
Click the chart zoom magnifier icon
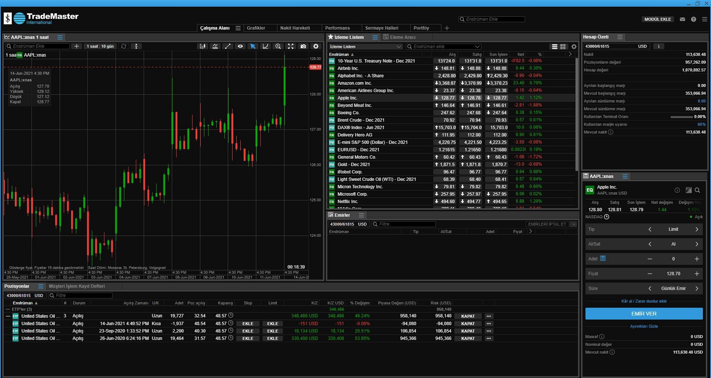pyautogui.click(x=278, y=46)
